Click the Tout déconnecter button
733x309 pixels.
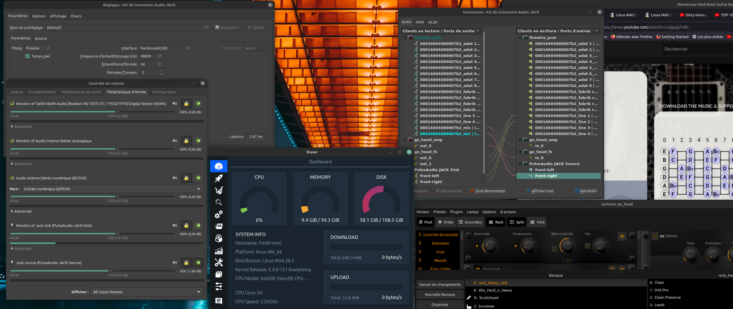[x=487, y=191]
